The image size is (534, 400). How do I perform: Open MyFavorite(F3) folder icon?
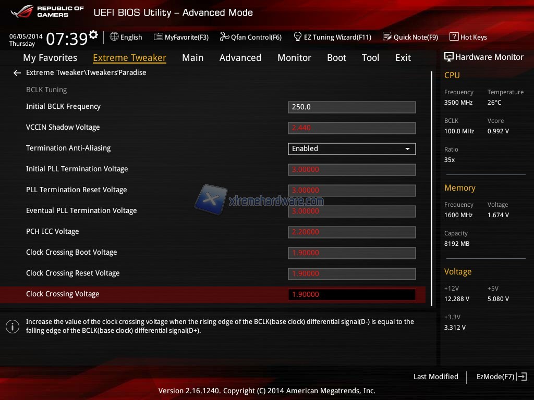pos(159,37)
